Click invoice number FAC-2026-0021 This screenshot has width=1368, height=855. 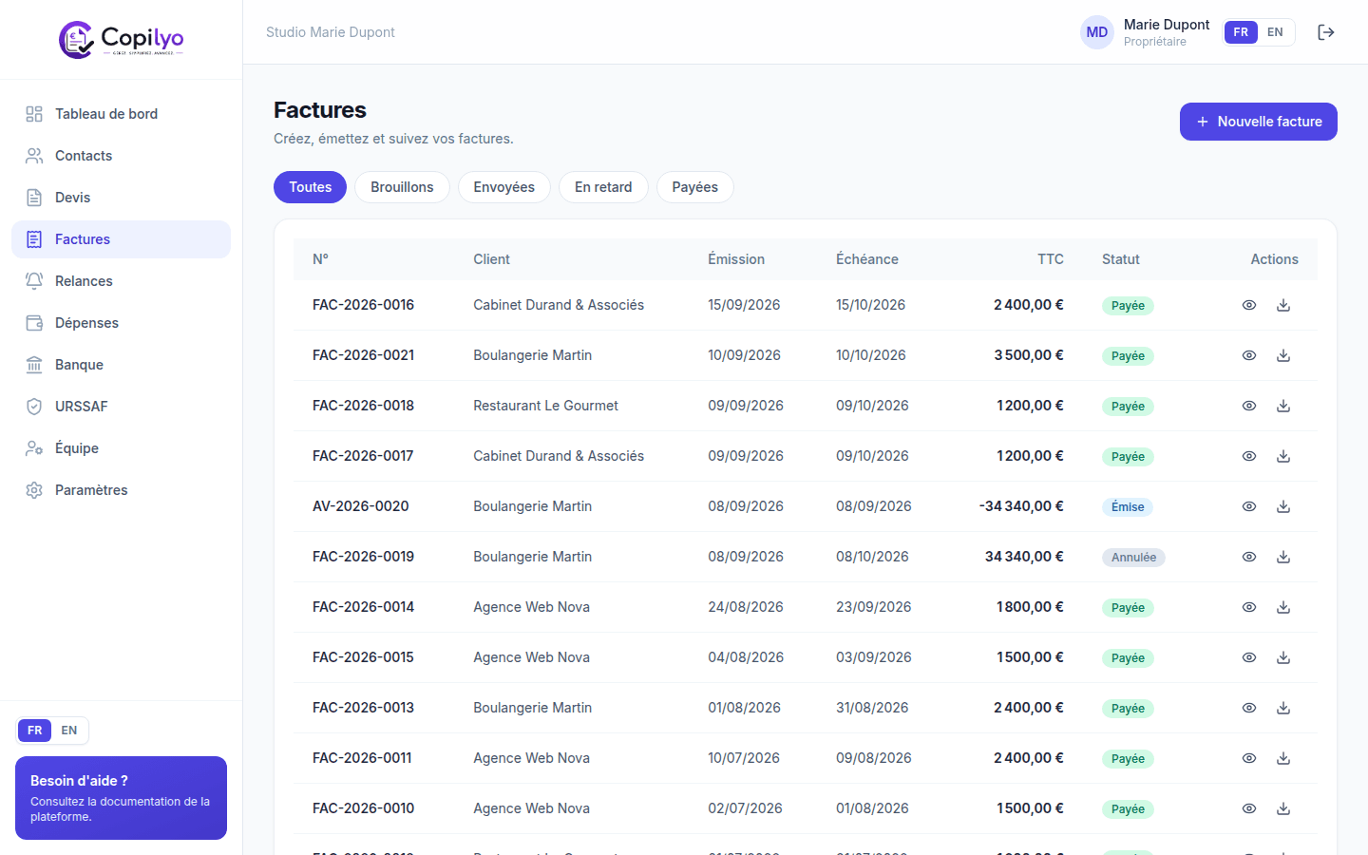tap(363, 355)
